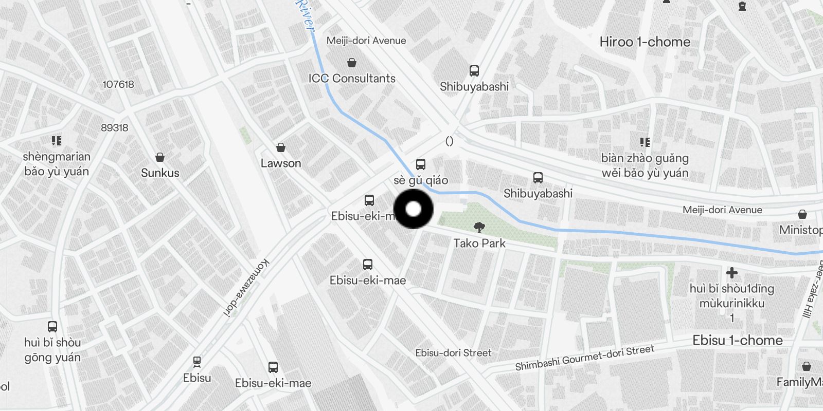Viewport: 823px width, 411px height.
Task: Click the shèngmarian bǎo yù yuán school icon
Action: tap(57, 141)
